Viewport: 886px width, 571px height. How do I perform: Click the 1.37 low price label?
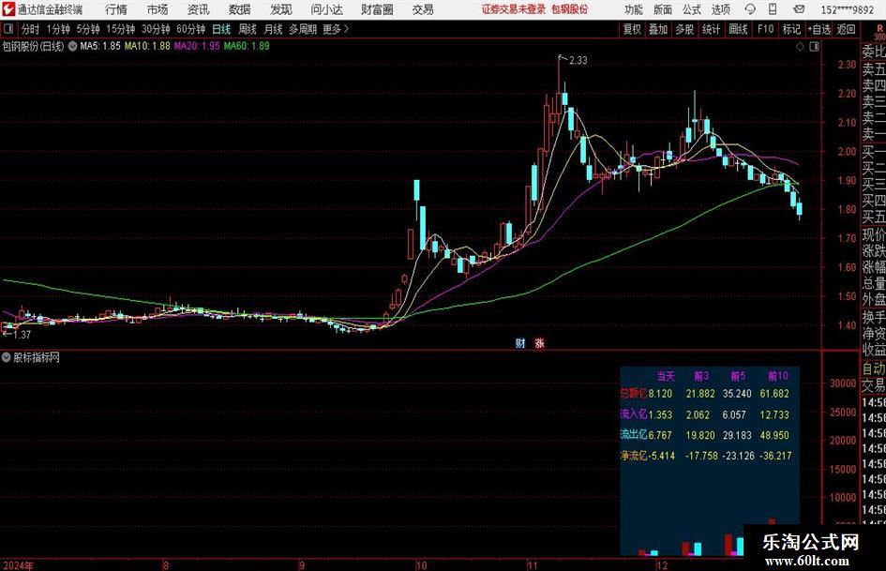click(x=22, y=335)
